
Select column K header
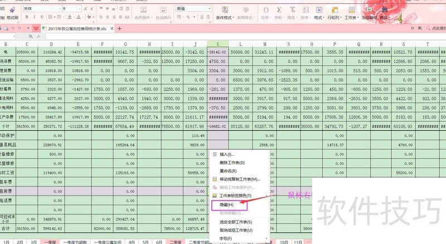[218, 44]
